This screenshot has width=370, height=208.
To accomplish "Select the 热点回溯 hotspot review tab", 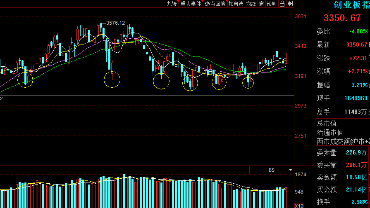I will tap(215, 4).
